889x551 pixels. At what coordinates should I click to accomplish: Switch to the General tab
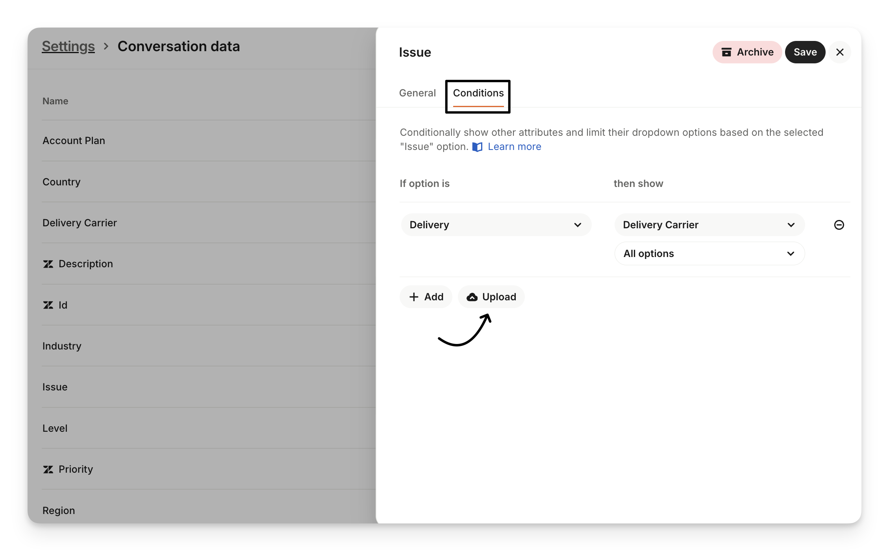point(417,93)
